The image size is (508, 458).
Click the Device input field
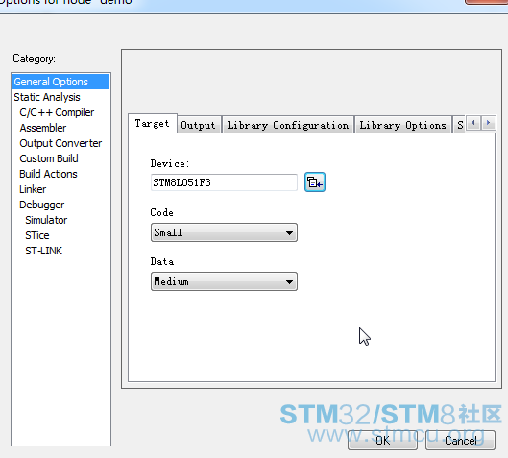tap(224, 182)
